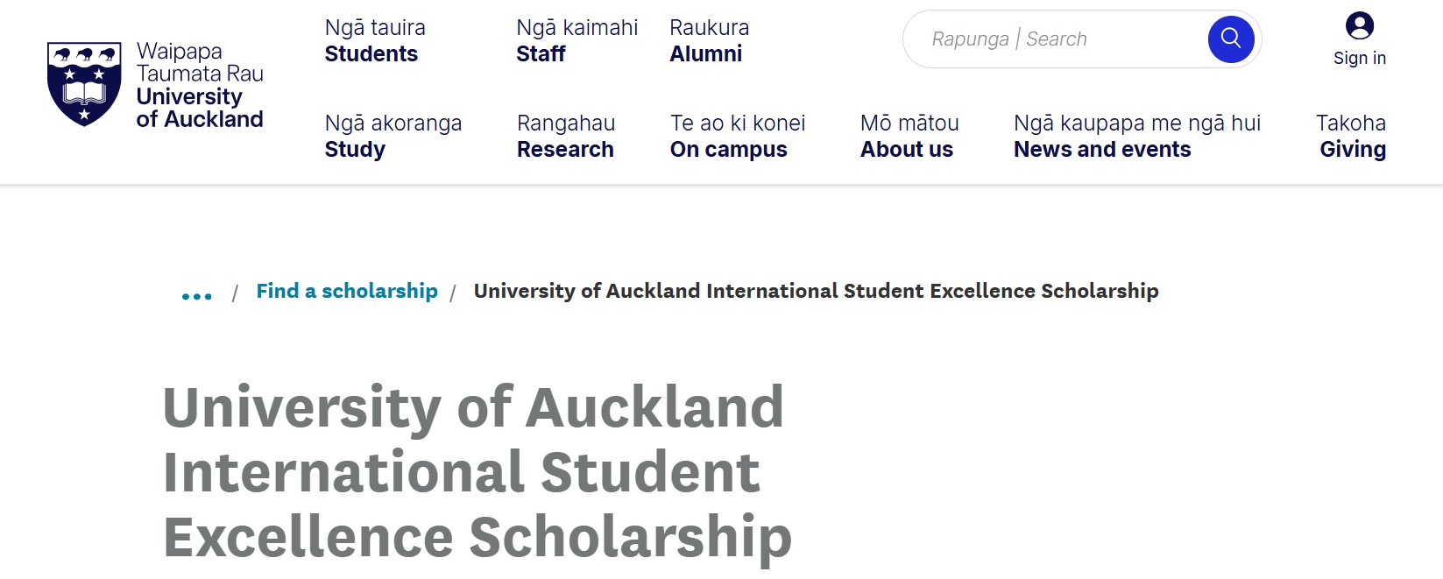Go to Raukura Alumni section
Image resolution: width=1443 pixels, height=579 pixels.
click(x=709, y=41)
